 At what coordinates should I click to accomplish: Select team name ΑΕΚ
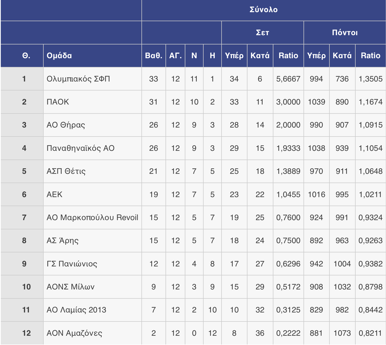tap(54, 194)
